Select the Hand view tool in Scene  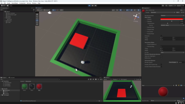(x=37, y=14)
